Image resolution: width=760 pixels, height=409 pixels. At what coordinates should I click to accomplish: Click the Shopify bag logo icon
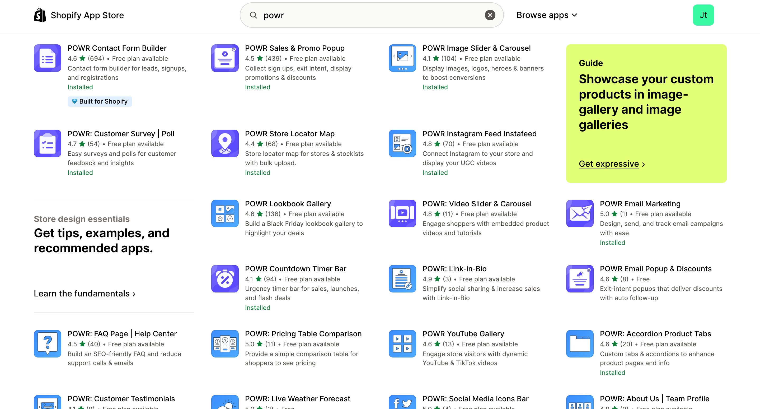[x=40, y=15]
